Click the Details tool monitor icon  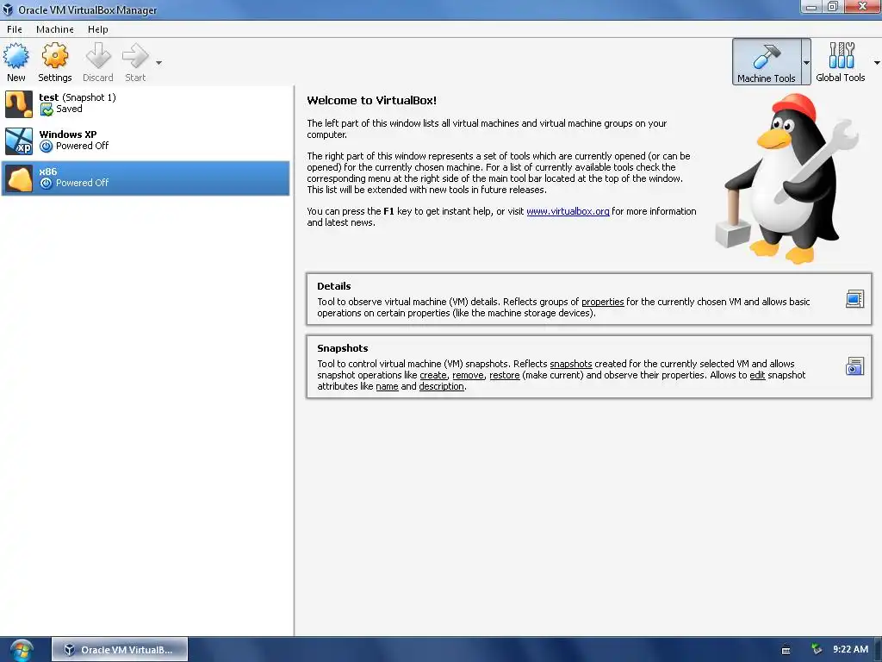[854, 299]
